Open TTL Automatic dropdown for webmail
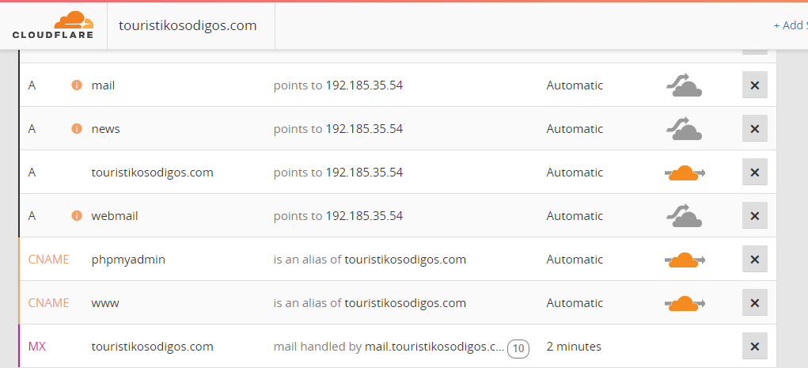 coord(575,216)
